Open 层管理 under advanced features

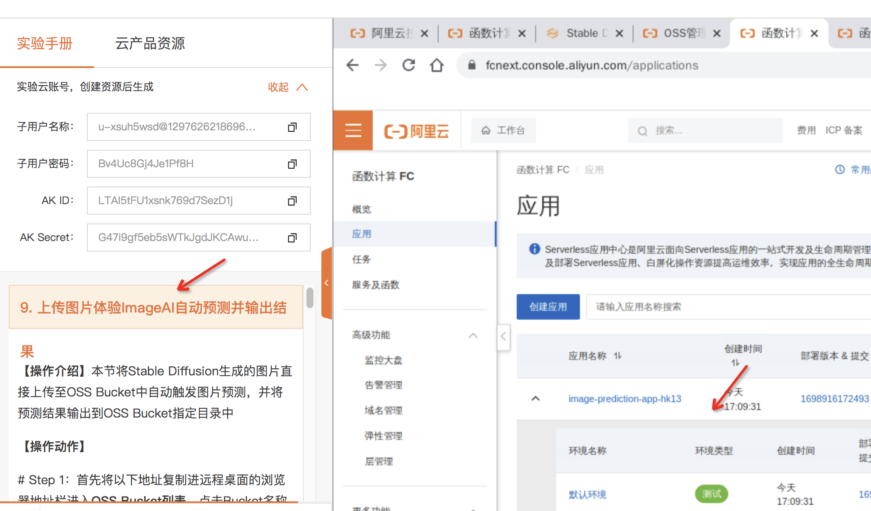coord(379,461)
